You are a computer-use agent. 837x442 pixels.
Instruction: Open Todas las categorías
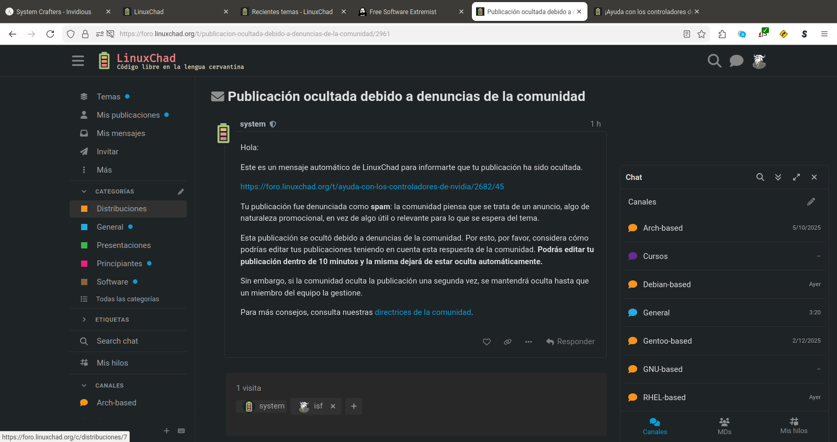click(128, 299)
